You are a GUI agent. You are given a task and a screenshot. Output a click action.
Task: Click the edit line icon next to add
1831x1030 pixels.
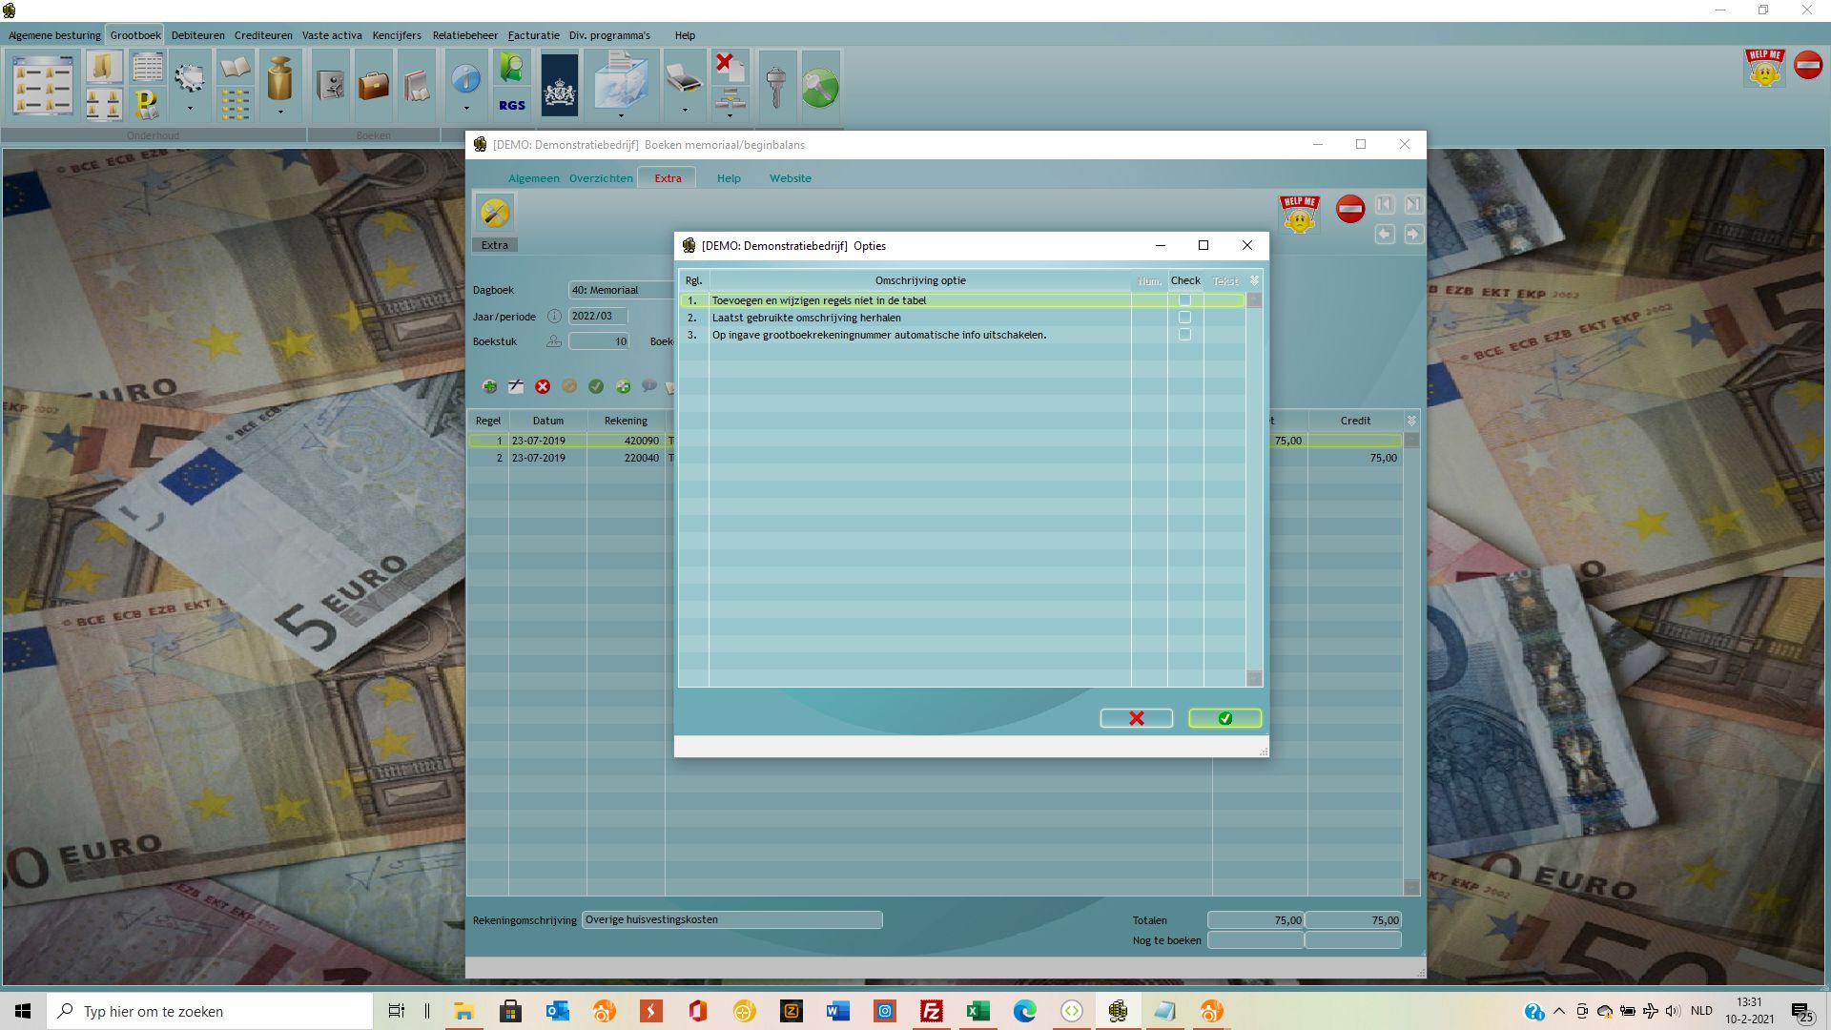[x=516, y=386]
